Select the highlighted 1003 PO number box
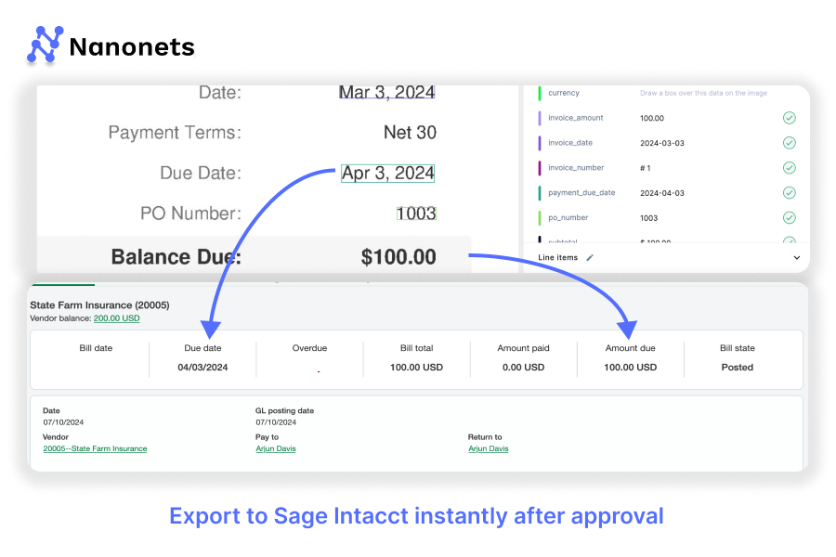 tap(416, 214)
